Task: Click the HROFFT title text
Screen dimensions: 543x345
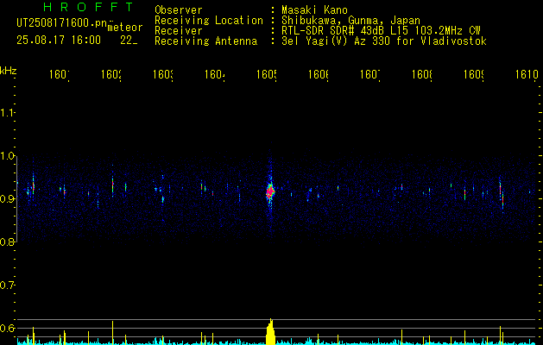Action: (88, 7)
